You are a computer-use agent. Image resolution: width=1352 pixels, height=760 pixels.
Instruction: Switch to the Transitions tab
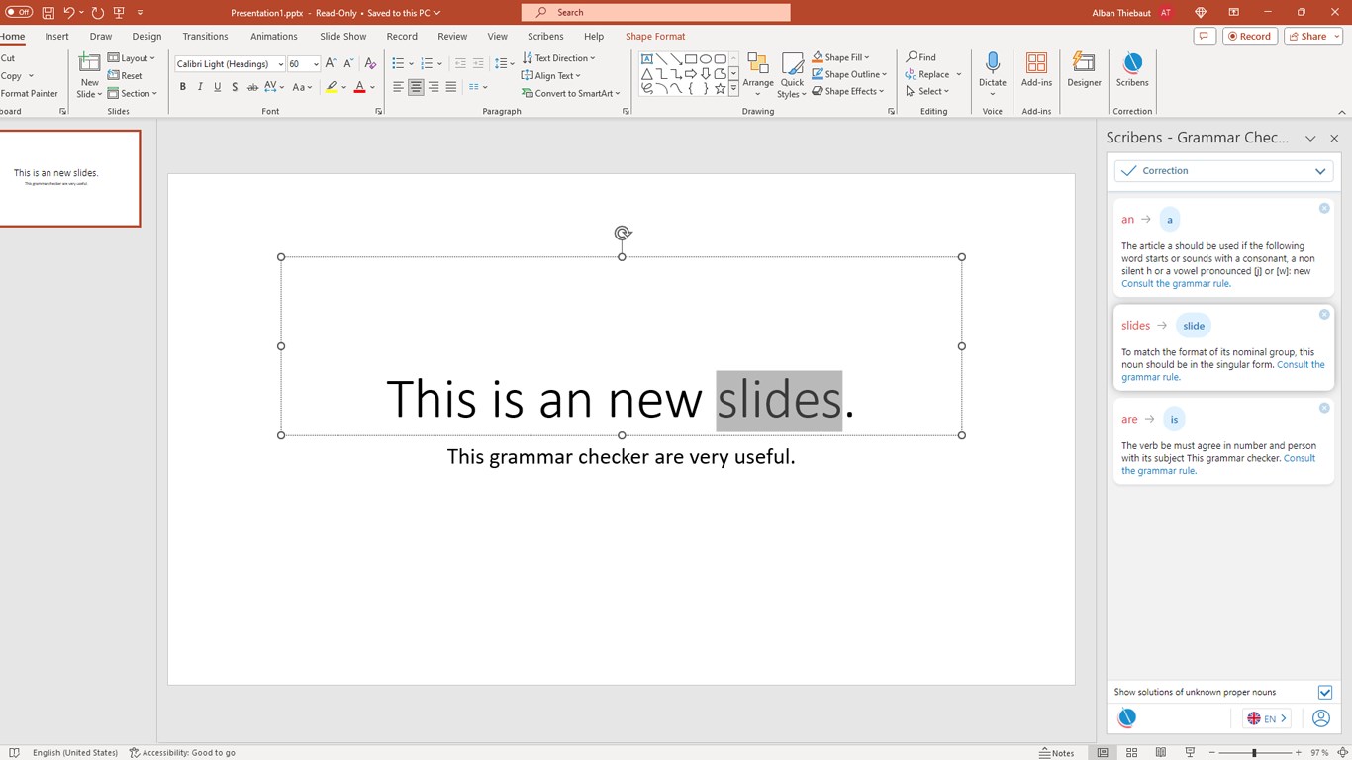(205, 37)
